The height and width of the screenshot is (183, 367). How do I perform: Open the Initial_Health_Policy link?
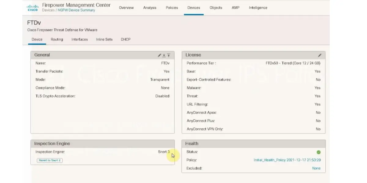(287, 160)
